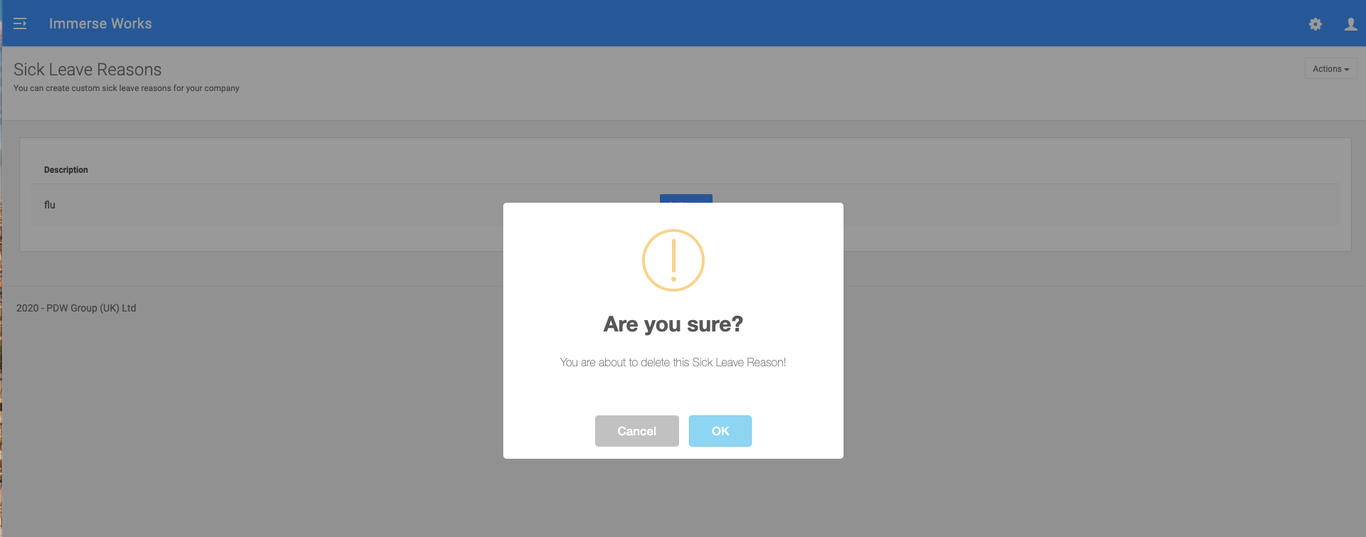This screenshot has width=1366, height=537.
Task: Open the hamburger sidebar menu icon
Action: 20,23
